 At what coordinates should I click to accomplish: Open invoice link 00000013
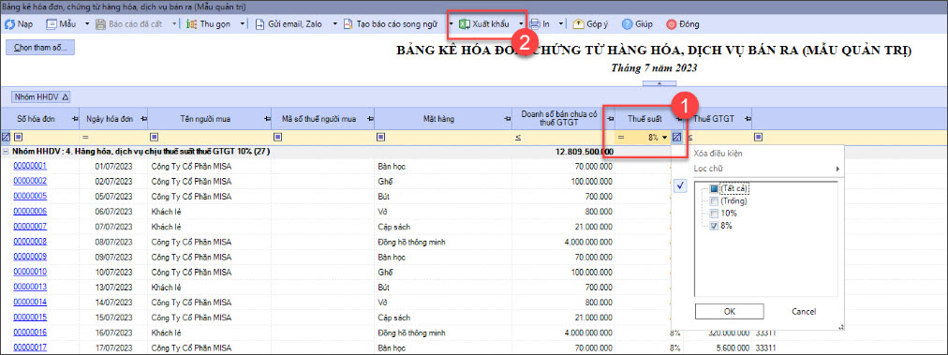click(x=30, y=287)
